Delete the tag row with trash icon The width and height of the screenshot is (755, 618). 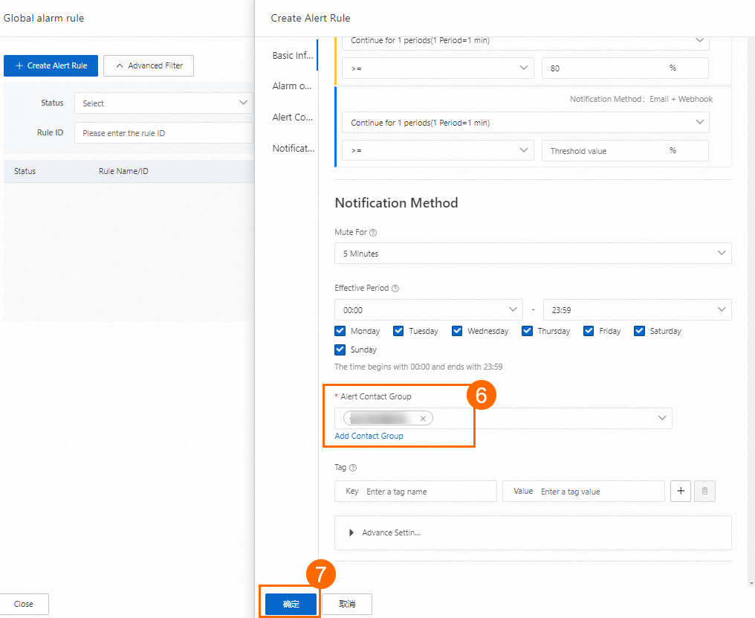[704, 492]
